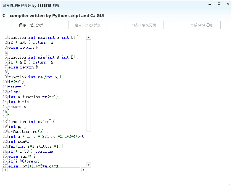Click the window resize grip in the corner

[230, 185]
